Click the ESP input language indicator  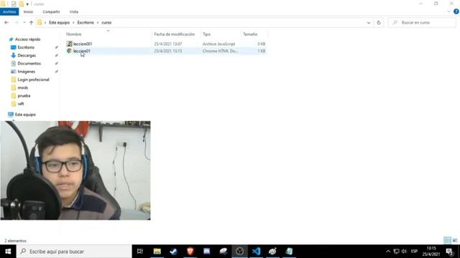[x=414, y=252]
